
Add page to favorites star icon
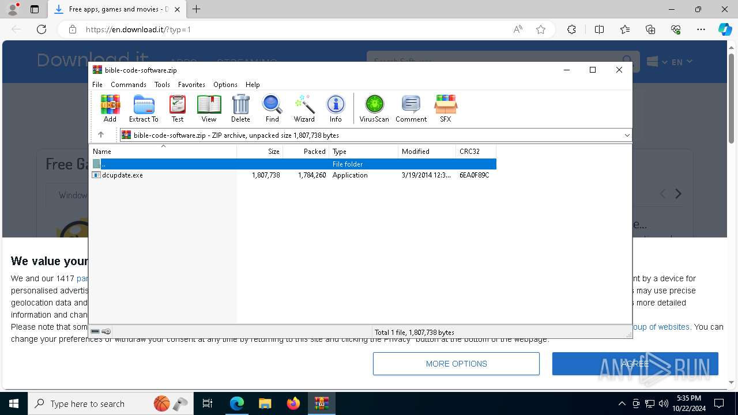tap(541, 29)
